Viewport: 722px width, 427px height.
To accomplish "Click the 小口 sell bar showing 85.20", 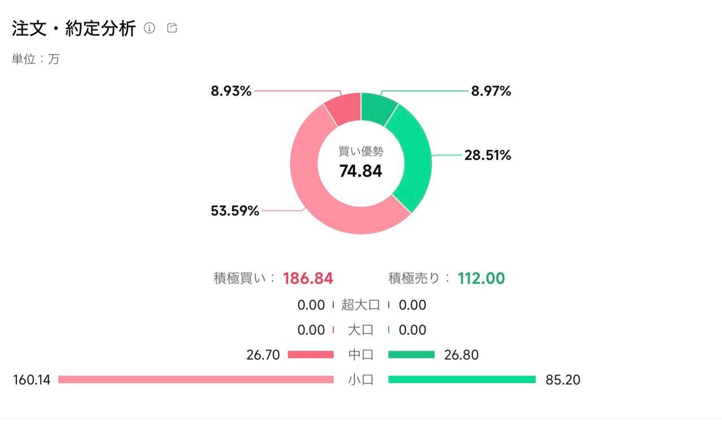I will coord(462,380).
